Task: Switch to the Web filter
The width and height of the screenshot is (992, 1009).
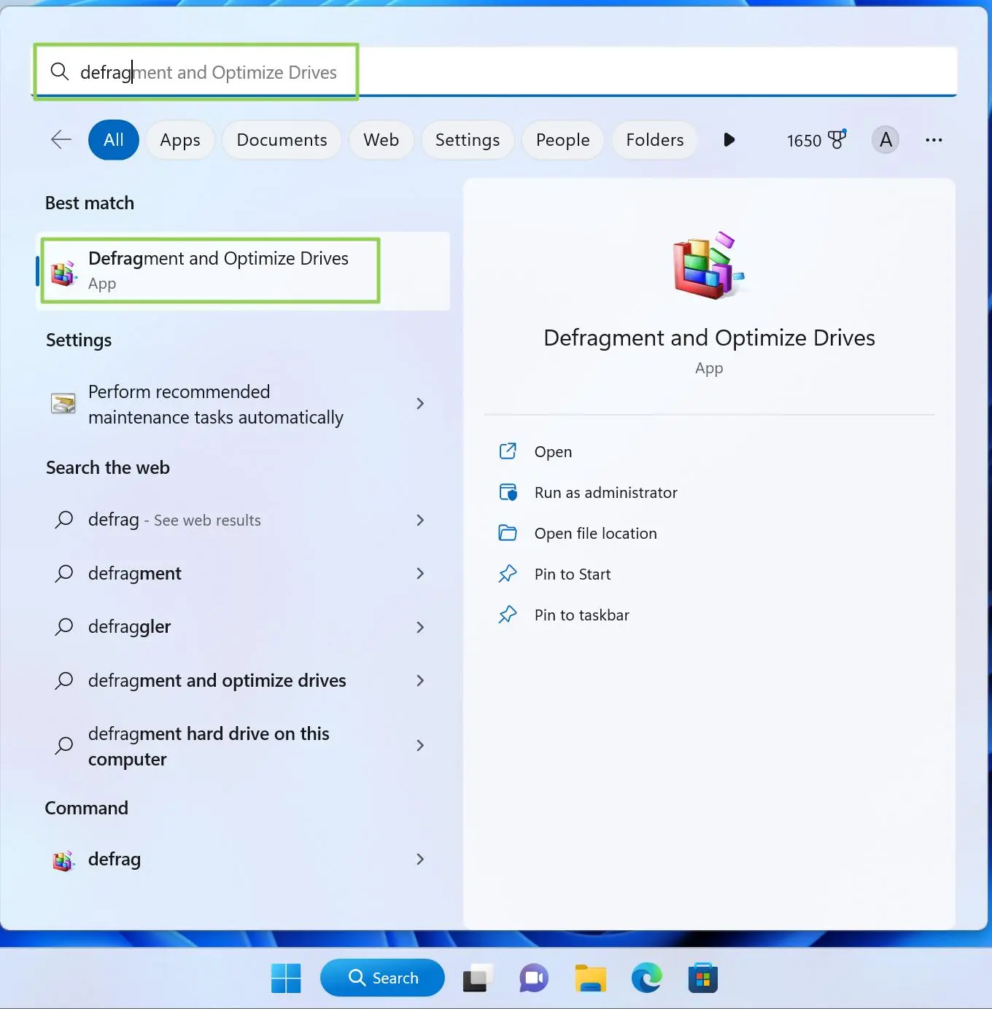Action: (x=381, y=139)
